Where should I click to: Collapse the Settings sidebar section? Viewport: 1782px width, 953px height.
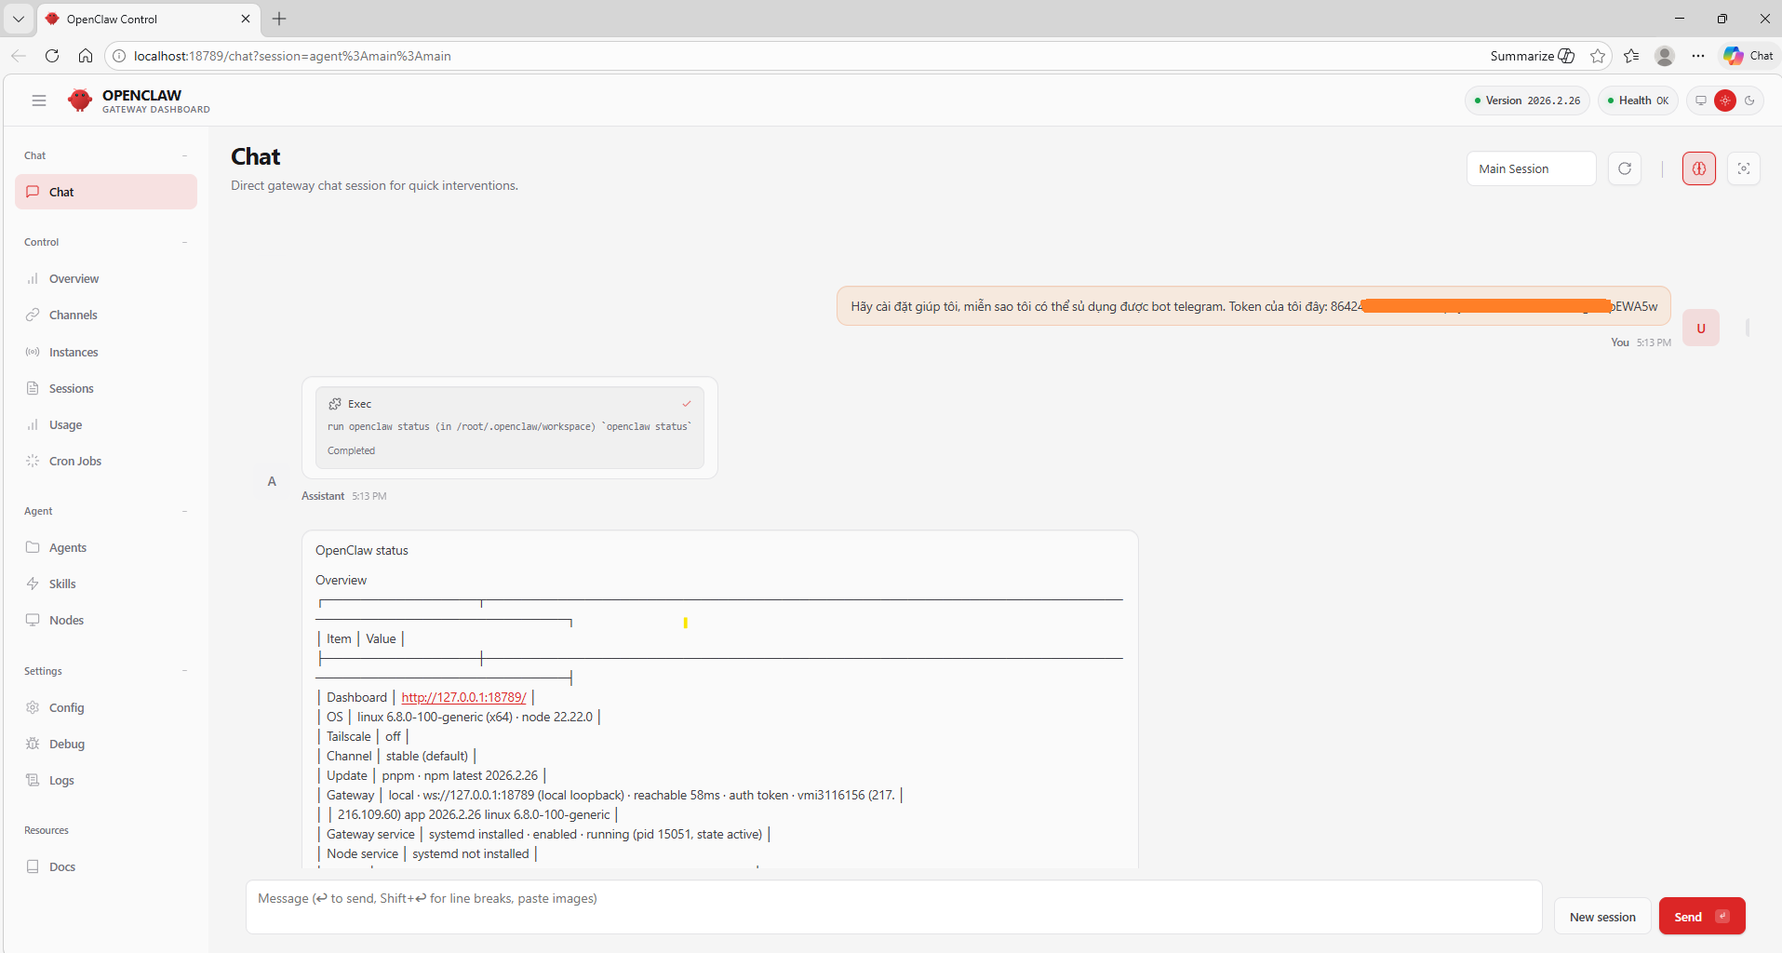(184, 671)
